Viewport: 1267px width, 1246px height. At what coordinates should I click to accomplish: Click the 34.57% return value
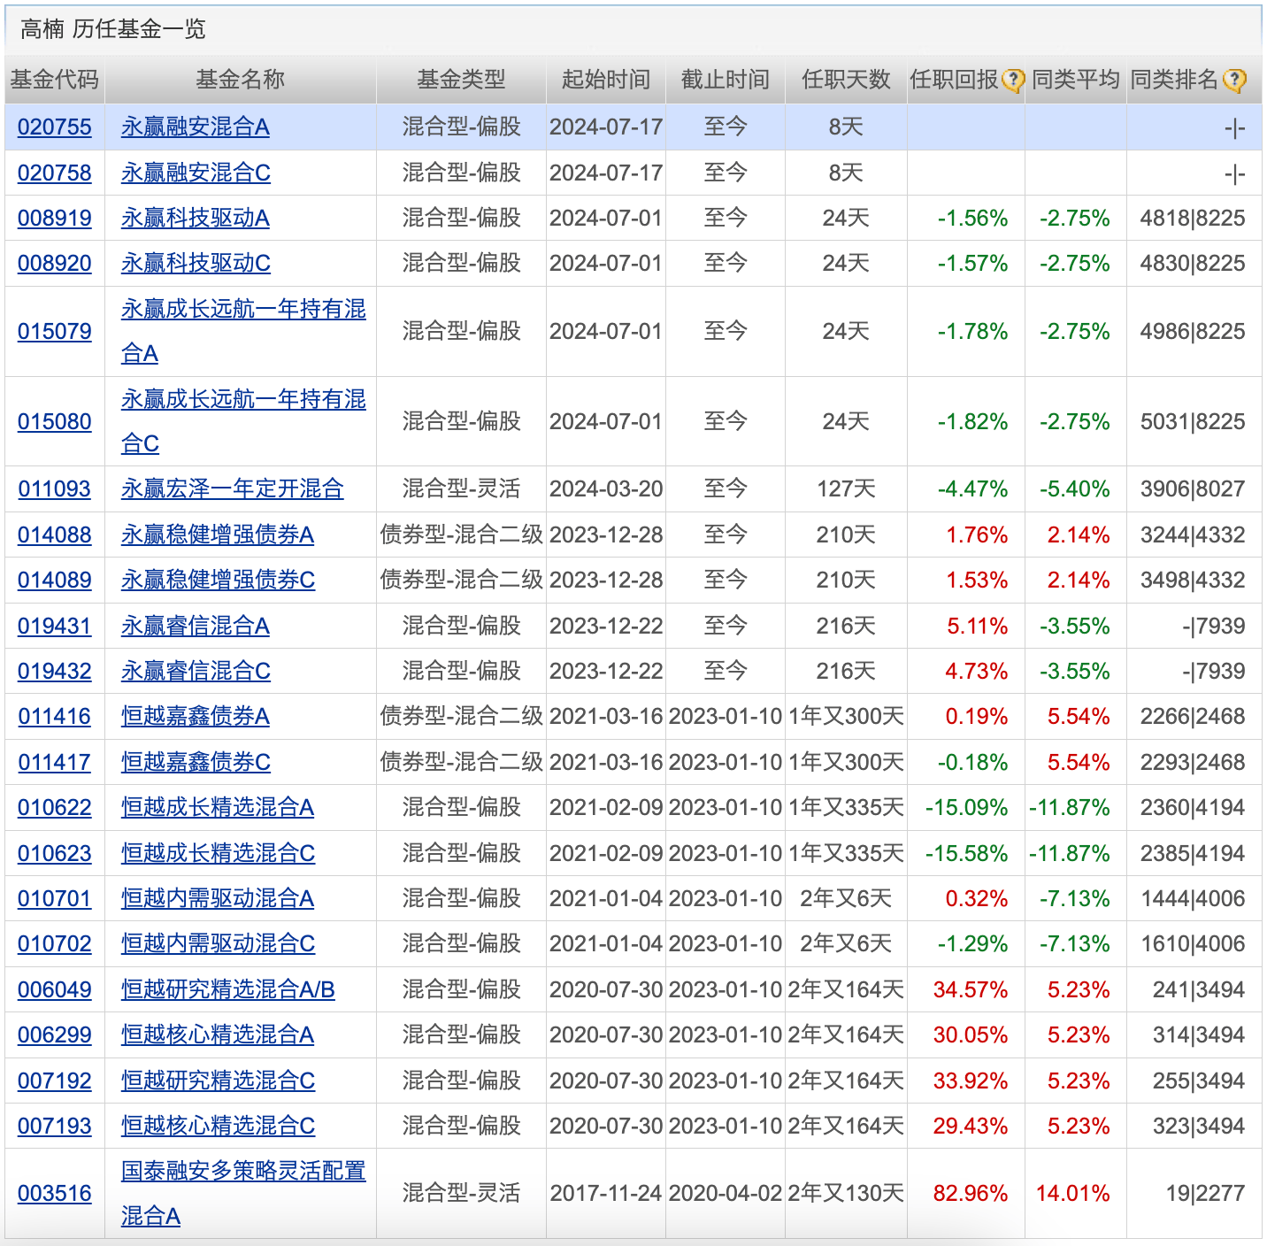pyautogui.click(x=971, y=989)
